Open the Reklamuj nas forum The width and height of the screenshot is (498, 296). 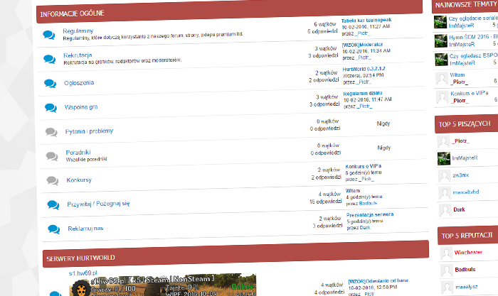click(85, 229)
